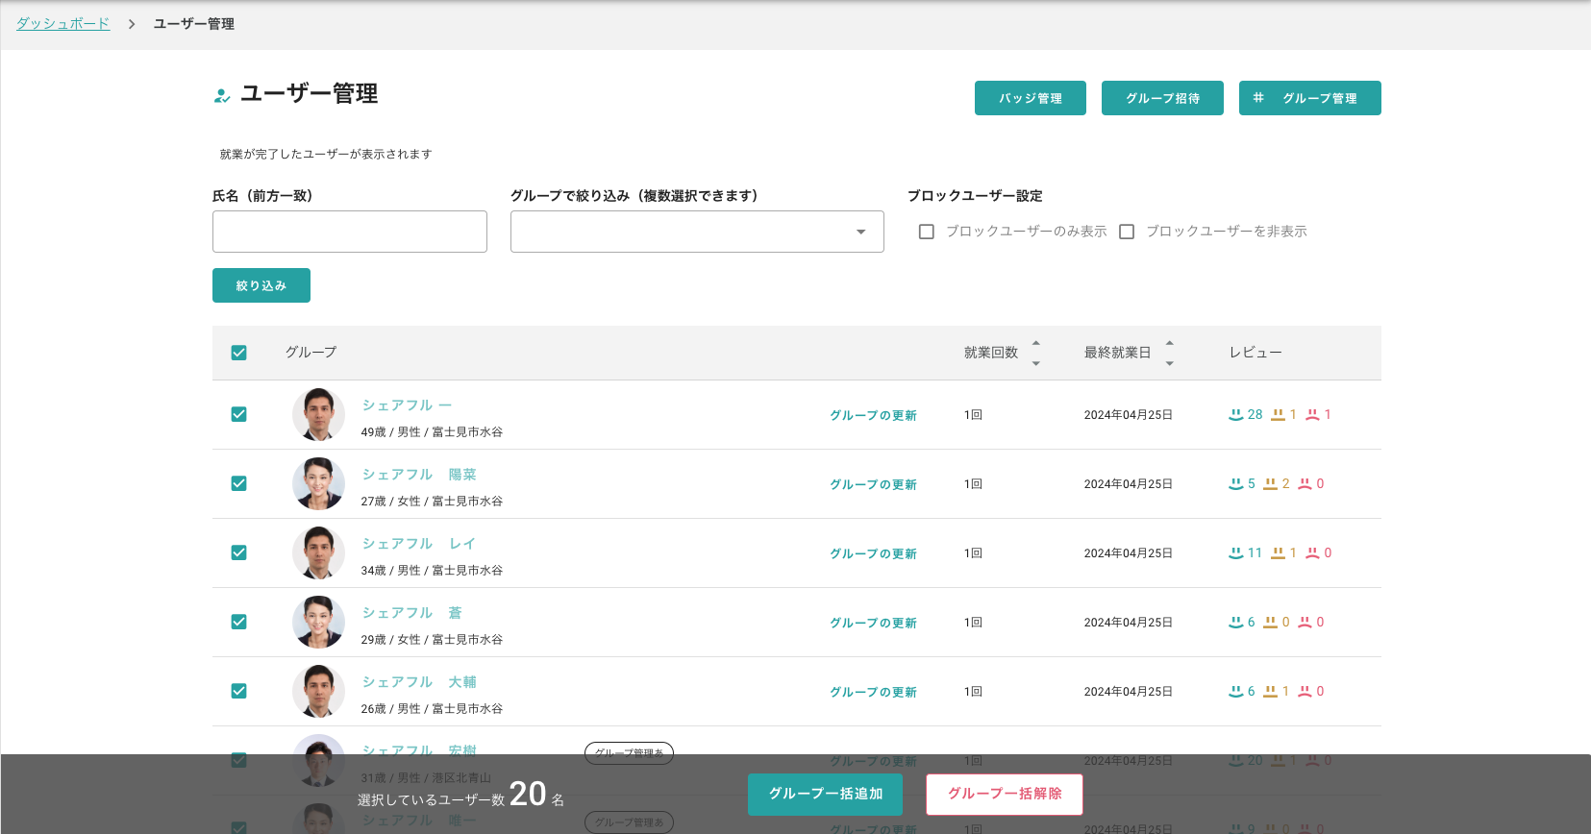Click the neutral review face icon for シェアフル 蒼

pos(1270,623)
